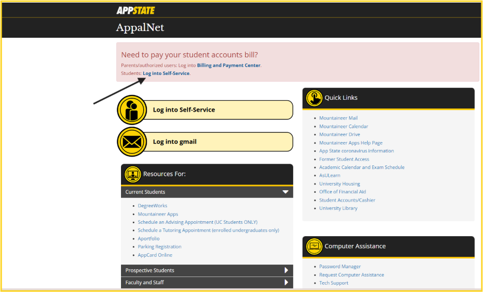Open the AppCard Online link
The height and width of the screenshot is (292, 484).
155,255
